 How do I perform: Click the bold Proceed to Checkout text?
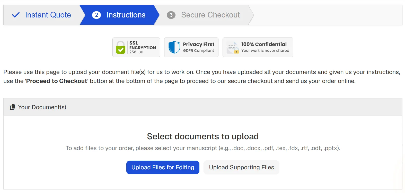point(57,81)
